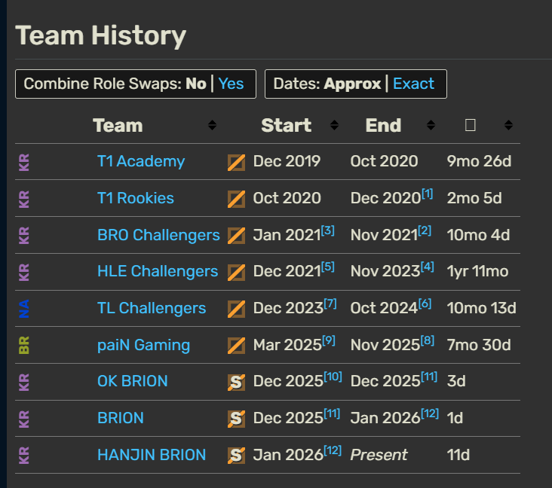Set Combine Role Swaps to No
This screenshot has height=488, width=552.
(x=196, y=84)
